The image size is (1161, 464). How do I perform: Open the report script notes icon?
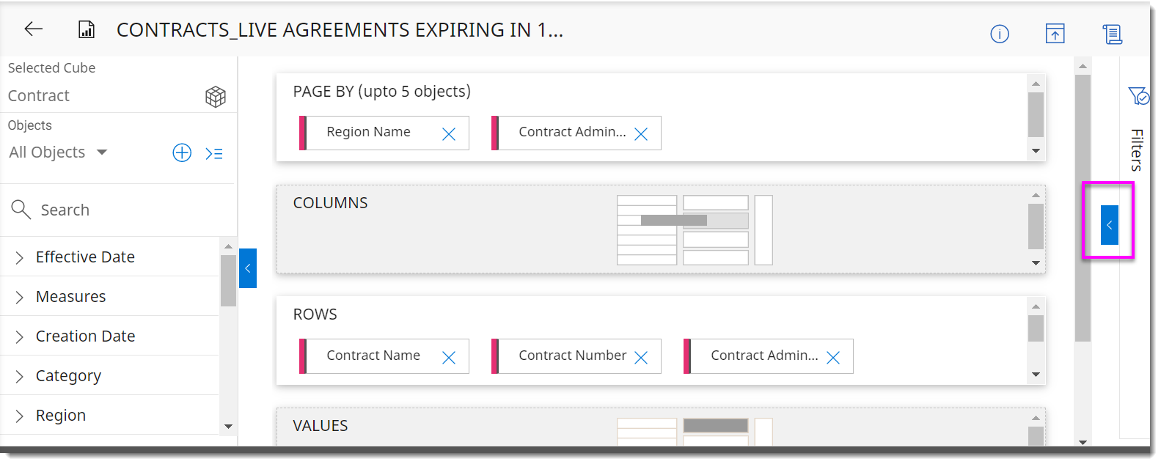coord(1112,34)
